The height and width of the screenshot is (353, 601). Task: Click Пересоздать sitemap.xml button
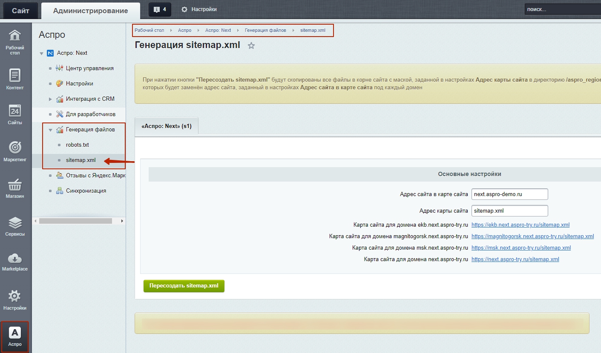(x=184, y=286)
